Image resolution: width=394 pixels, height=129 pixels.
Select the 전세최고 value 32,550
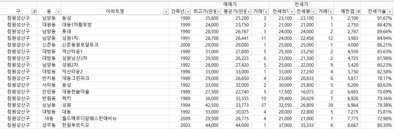pyautogui.click(x=281, y=105)
